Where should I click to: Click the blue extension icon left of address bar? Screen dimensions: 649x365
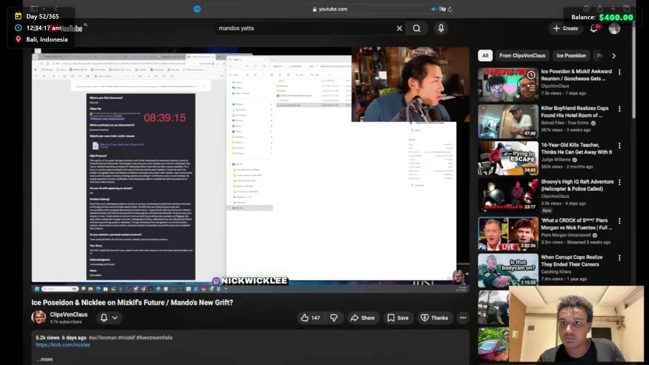(x=197, y=9)
